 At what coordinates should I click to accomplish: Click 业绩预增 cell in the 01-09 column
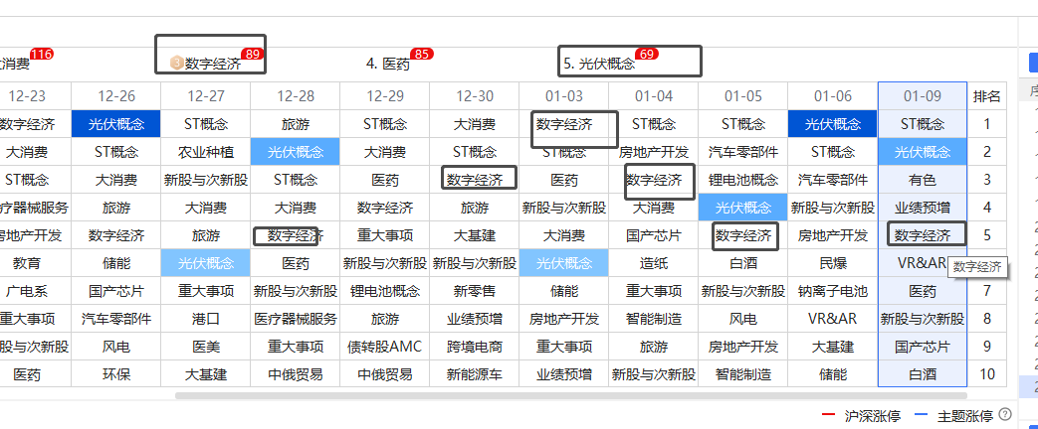tap(923, 208)
